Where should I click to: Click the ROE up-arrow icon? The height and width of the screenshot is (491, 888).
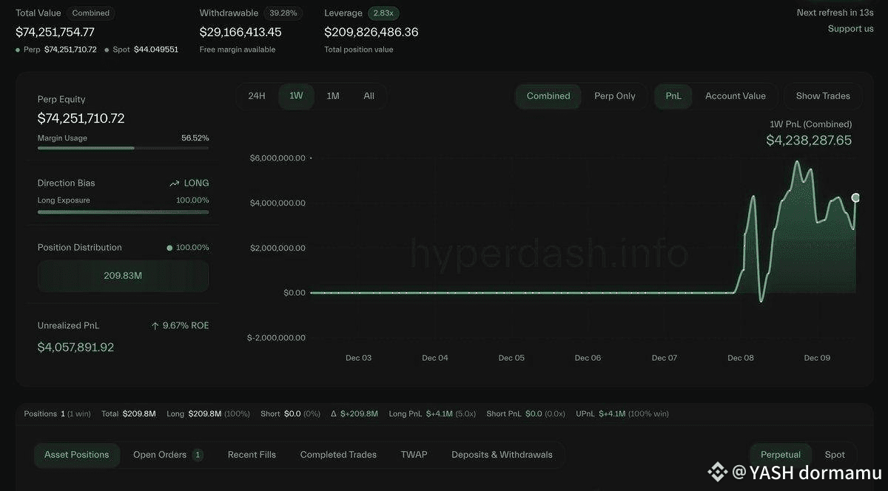(155, 325)
